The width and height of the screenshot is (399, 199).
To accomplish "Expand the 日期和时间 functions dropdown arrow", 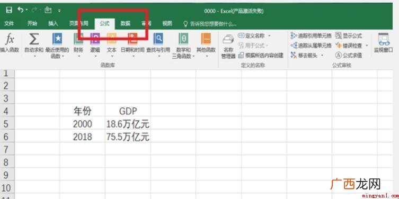I will 133,56.
